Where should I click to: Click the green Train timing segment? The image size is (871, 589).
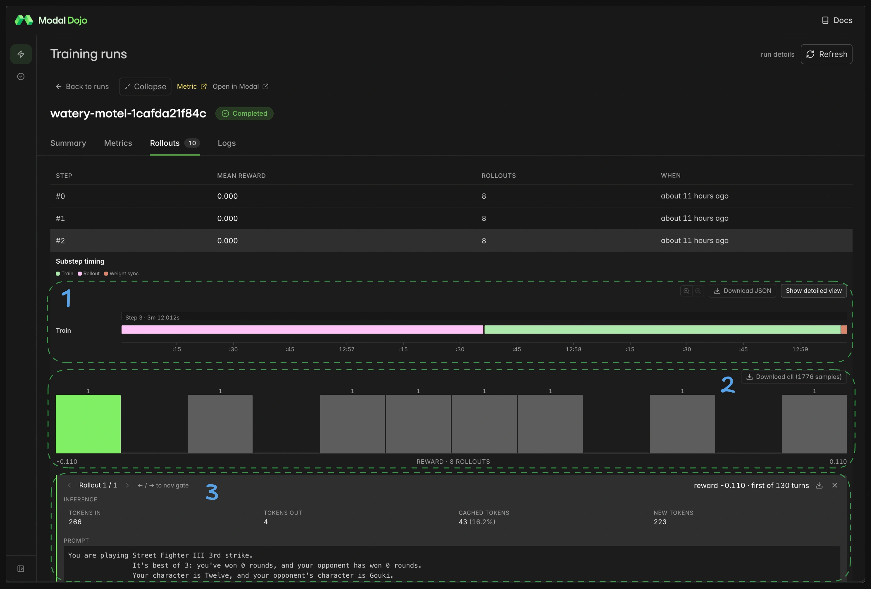pyautogui.click(x=662, y=329)
